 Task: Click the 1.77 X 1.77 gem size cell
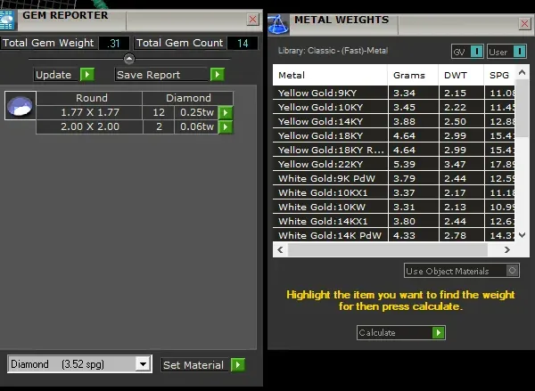(x=89, y=112)
